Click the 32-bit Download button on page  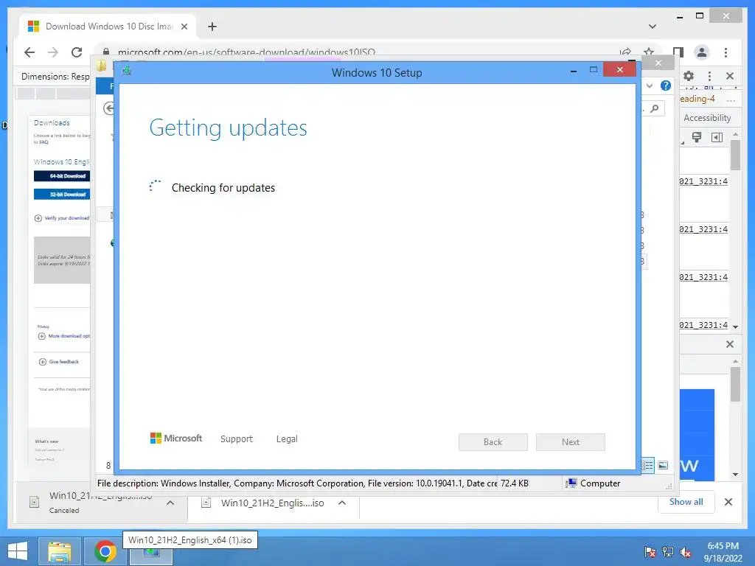point(62,195)
